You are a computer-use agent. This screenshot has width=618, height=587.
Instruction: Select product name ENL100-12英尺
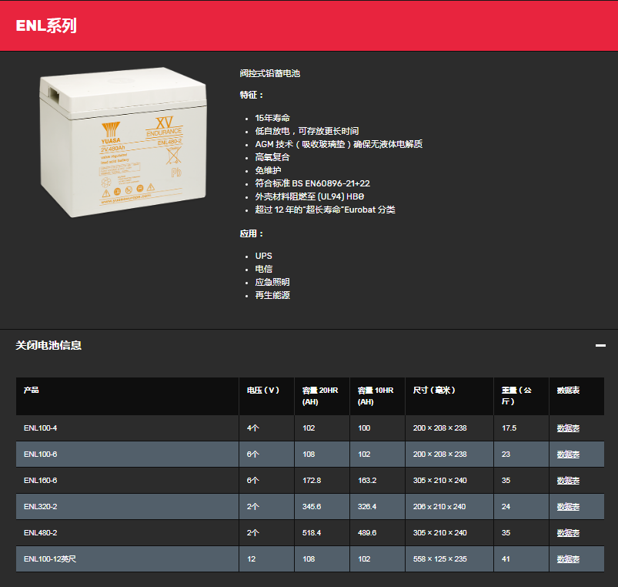(50, 559)
